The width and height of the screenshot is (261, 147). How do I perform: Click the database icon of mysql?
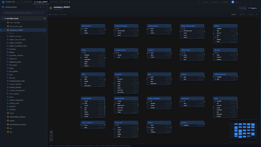point(8,121)
